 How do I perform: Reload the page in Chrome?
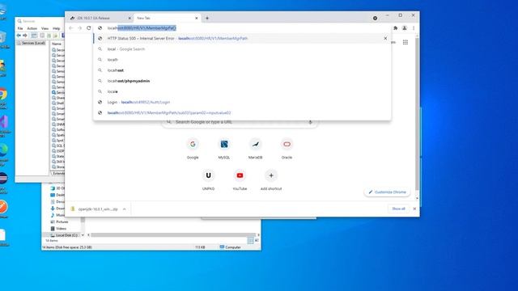pyautogui.click(x=88, y=28)
